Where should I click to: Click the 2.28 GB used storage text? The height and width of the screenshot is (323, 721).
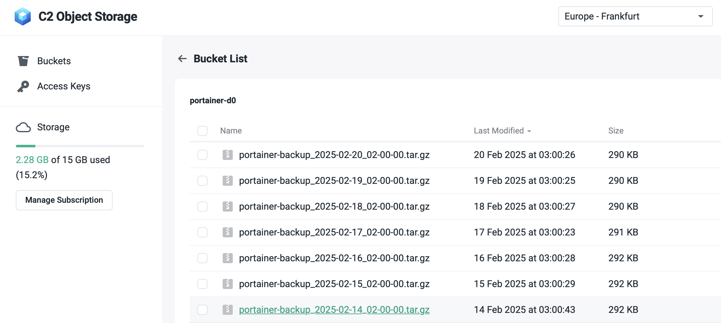pyautogui.click(x=32, y=160)
